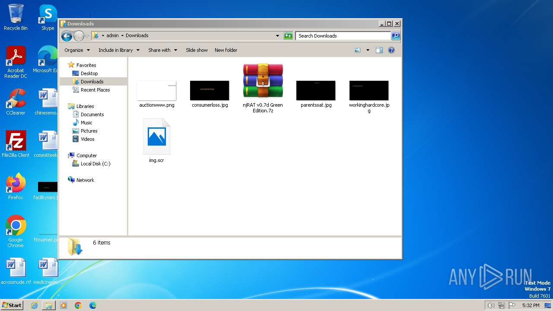The width and height of the screenshot is (553, 311).
Task: Toggle the preview pane button
Action: coord(379,50)
